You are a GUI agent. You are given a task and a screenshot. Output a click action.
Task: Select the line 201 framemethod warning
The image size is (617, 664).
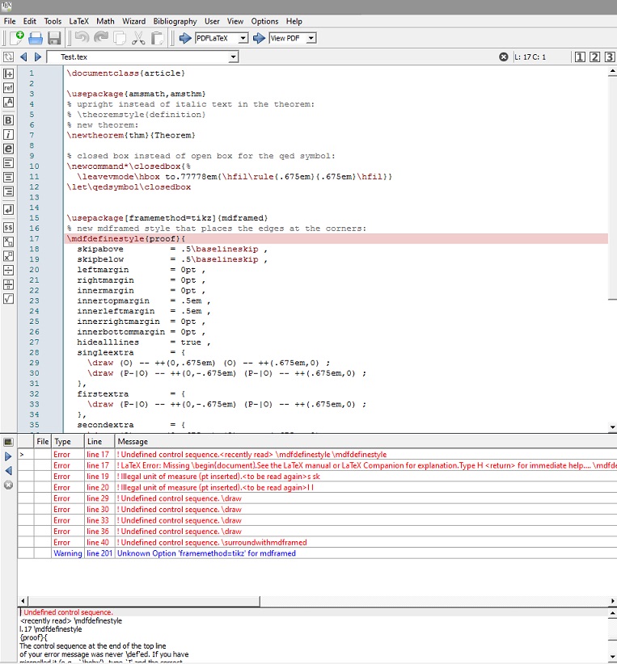tap(317, 553)
